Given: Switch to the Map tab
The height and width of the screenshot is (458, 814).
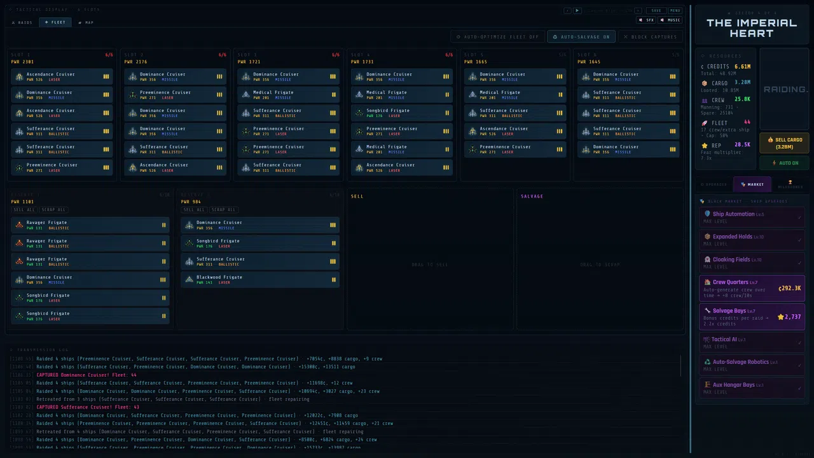Looking at the screenshot, I should [x=86, y=22].
